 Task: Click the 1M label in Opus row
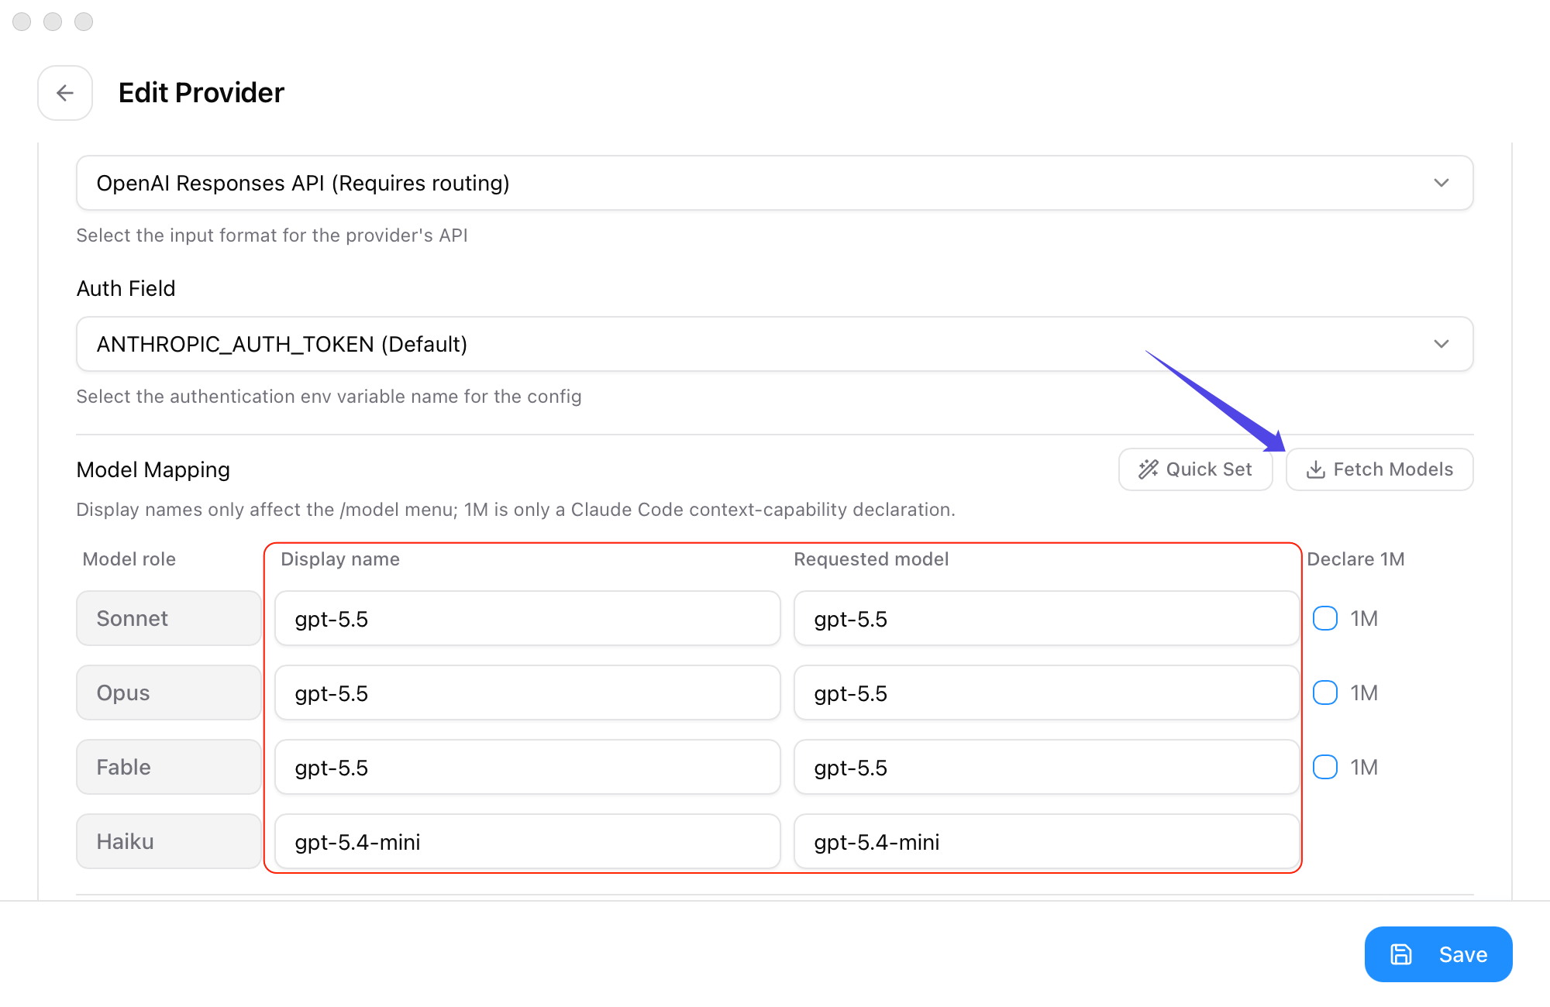[x=1364, y=693]
